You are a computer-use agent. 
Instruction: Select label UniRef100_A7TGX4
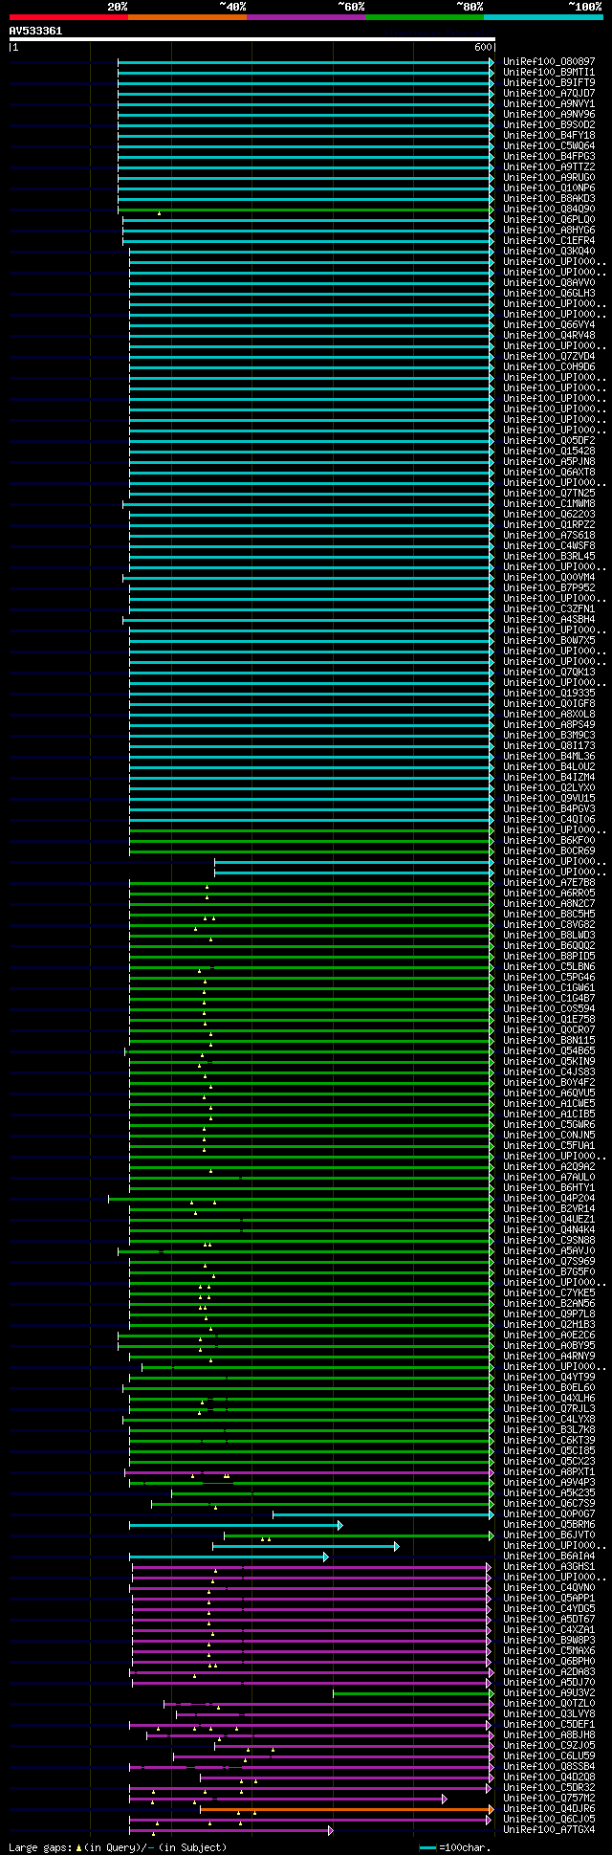(x=549, y=1830)
